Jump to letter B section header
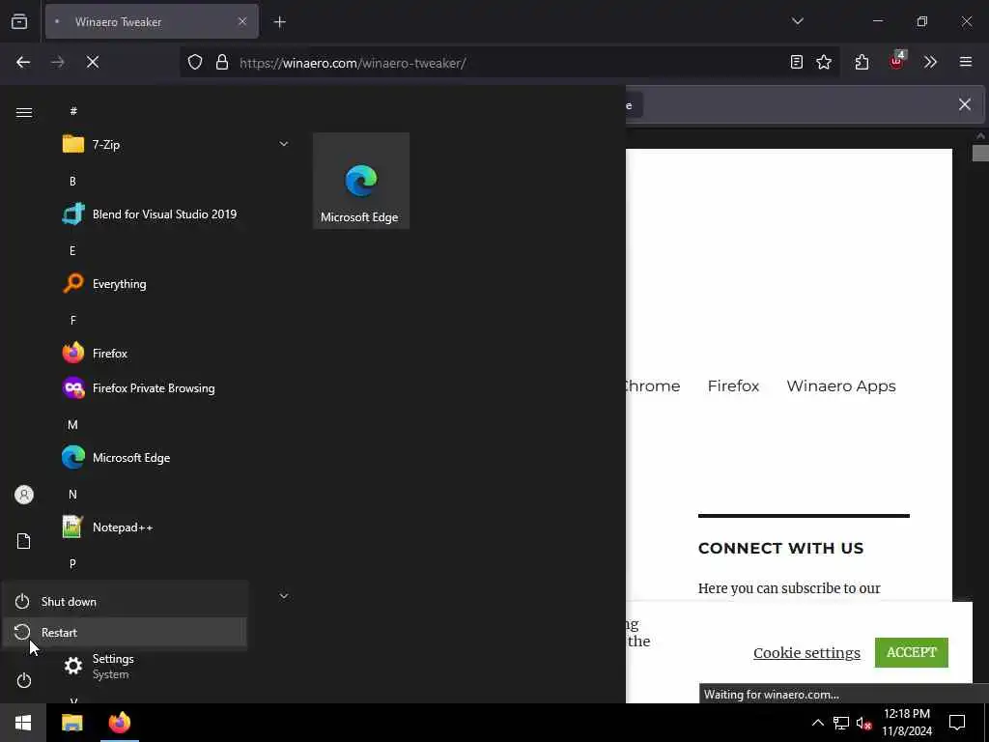The width and height of the screenshot is (989, 742). tap(72, 181)
